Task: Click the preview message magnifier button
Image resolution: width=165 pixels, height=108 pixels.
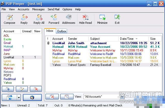Action: click(67, 96)
